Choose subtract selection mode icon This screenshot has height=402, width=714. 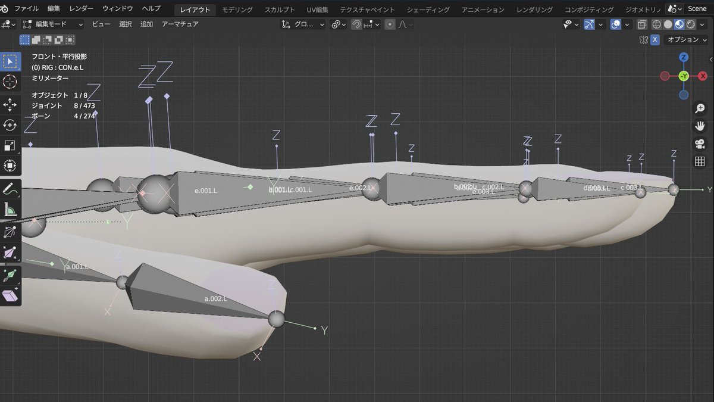[48, 40]
